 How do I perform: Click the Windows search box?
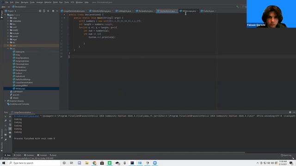pyautogui.click(x=34, y=163)
